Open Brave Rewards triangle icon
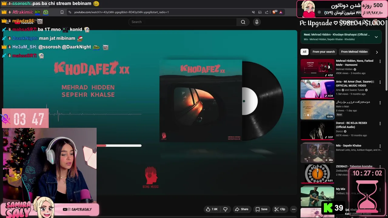Screen dimensions: 388x218 coord(281,12)
